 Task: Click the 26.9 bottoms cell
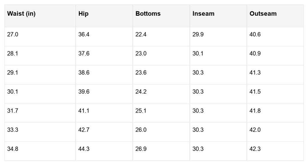pyautogui.click(x=141, y=149)
